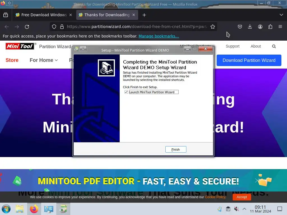Open the setup tray notification icon
This screenshot has width=287, height=215.
click(x=219, y=209)
